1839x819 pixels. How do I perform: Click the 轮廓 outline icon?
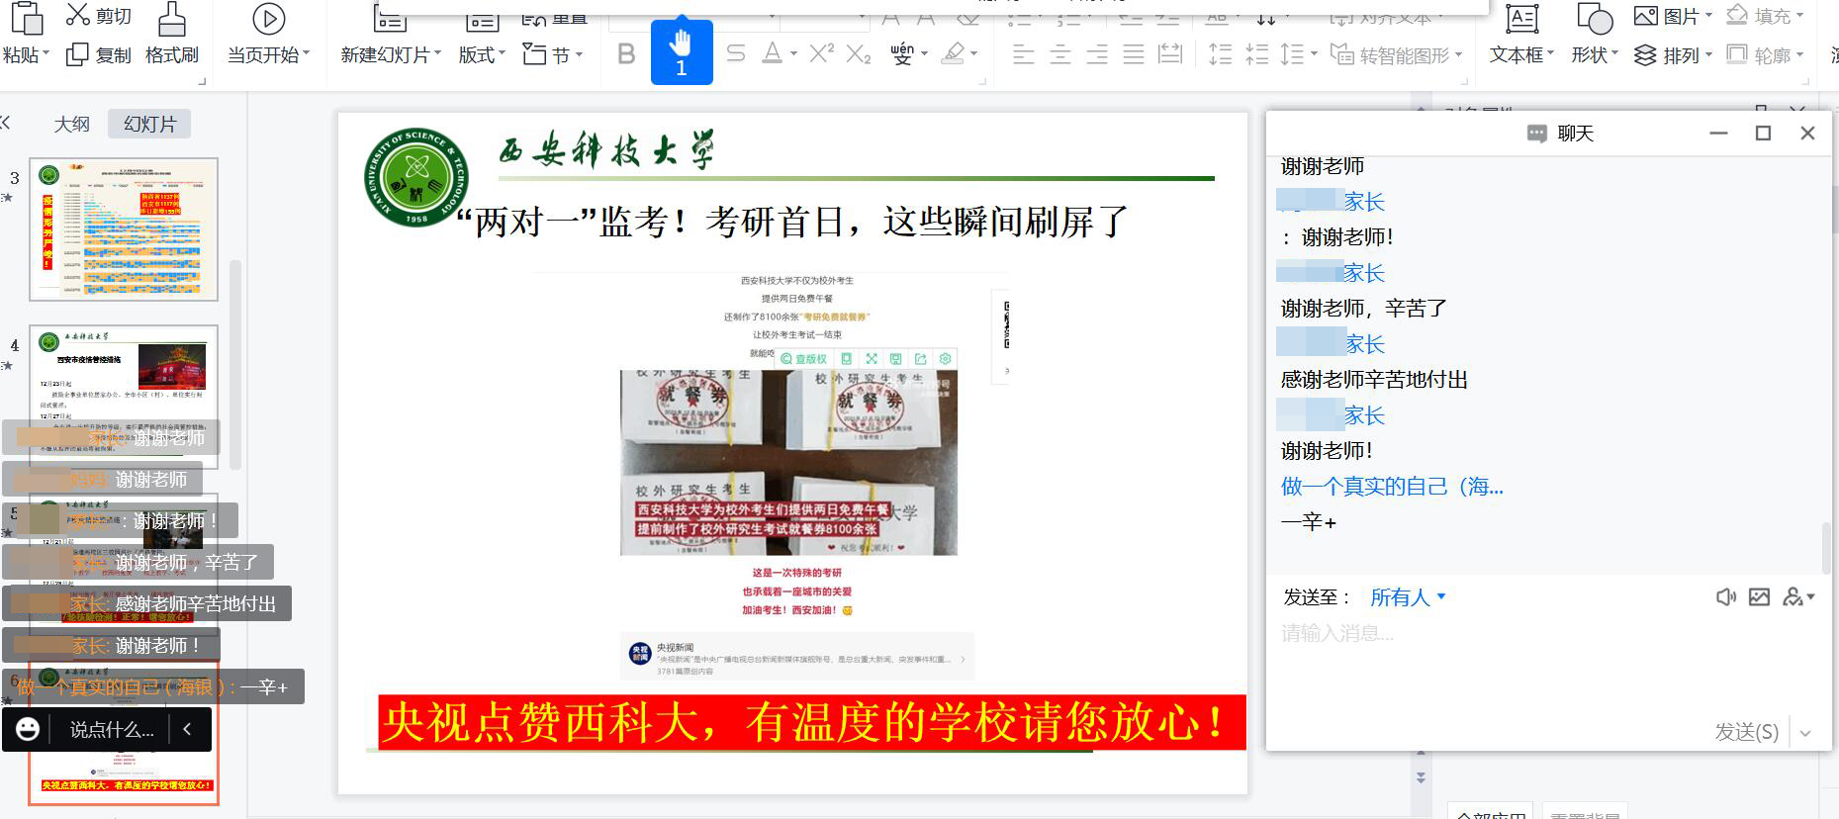pyautogui.click(x=1737, y=54)
